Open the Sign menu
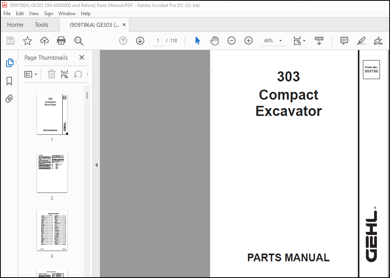Image resolution: width=390 pixels, height=278 pixels. [48, 14]
